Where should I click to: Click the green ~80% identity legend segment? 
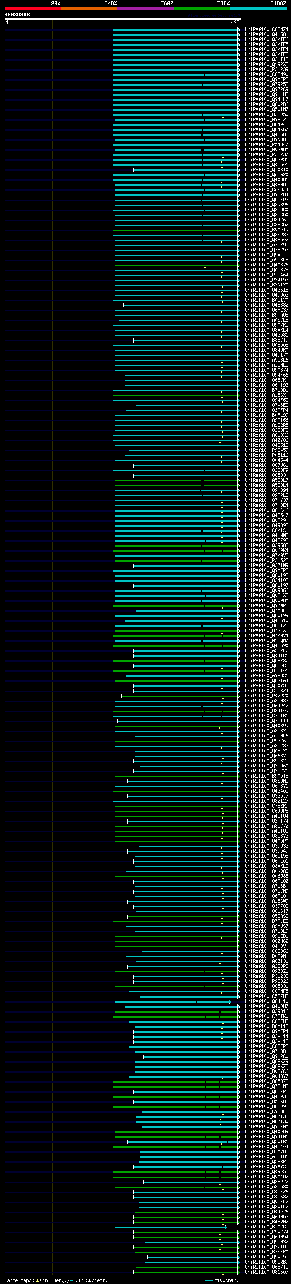point(202,8)
